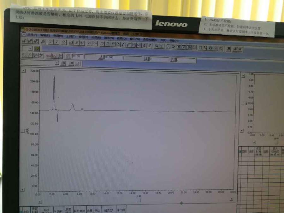Open the 工具(T) menu
The width and height of the screenshot is (284, 213).
71,36
